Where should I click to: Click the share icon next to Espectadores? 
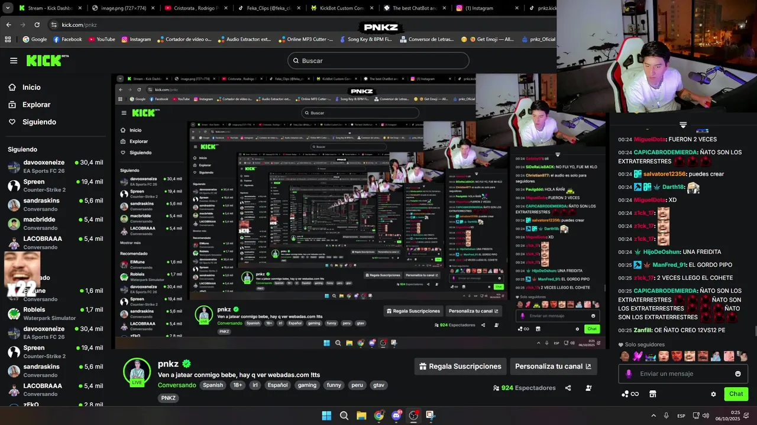tap(568, 388)
